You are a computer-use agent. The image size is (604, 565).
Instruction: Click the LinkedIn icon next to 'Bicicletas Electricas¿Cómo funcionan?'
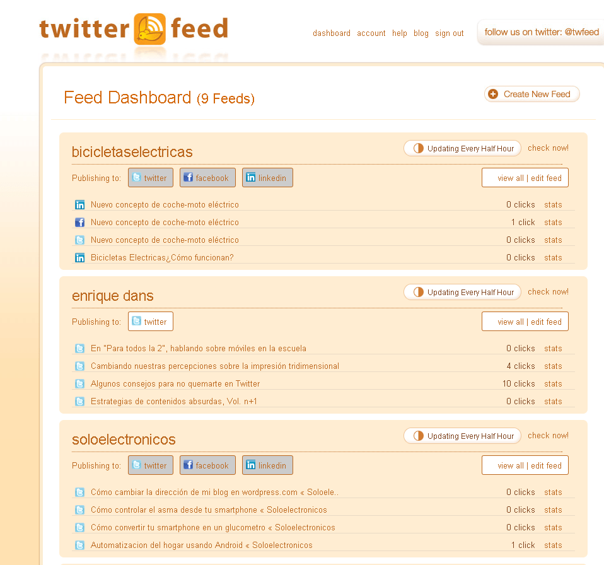(80, 257)
